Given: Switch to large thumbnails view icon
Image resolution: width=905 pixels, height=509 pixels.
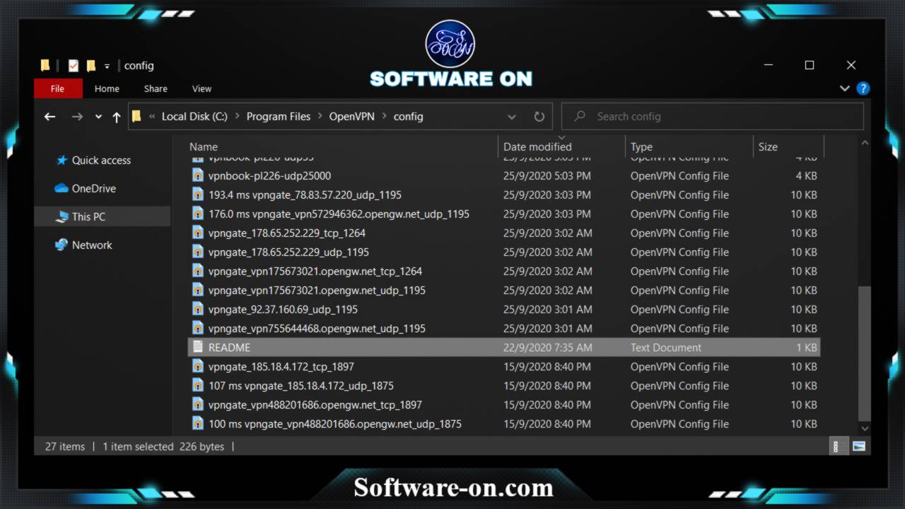Looking at the screenshot, I should click(x=859, y=446).
